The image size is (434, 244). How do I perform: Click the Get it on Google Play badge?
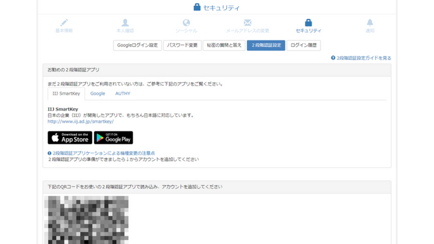[x=113, y=137]
